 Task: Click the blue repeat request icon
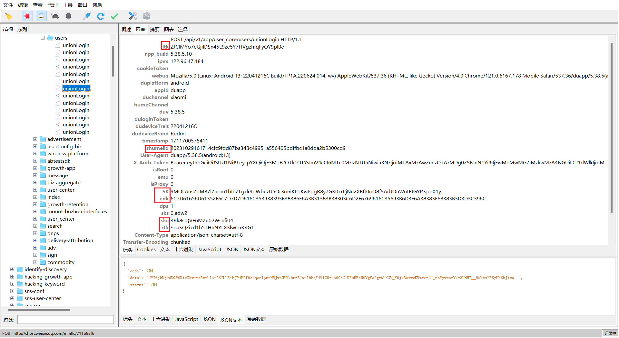[101, 16]
